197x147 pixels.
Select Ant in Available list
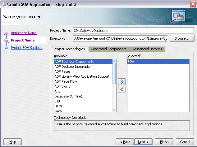[x=83, y=91]
